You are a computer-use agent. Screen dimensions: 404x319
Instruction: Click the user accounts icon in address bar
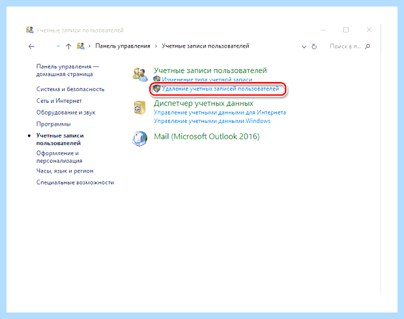click(x=81, y=46)
